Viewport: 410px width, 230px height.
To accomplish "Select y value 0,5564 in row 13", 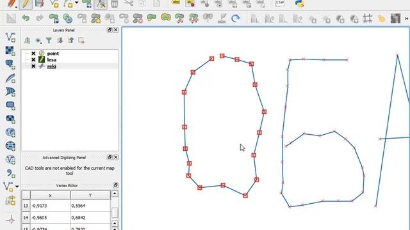I will pos(90,206).
